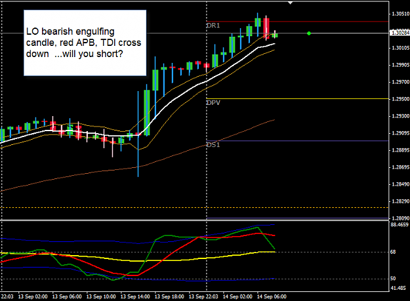Click the DS1 support level label
This screenshot has height=301, width=410.
tap(213, 145)
